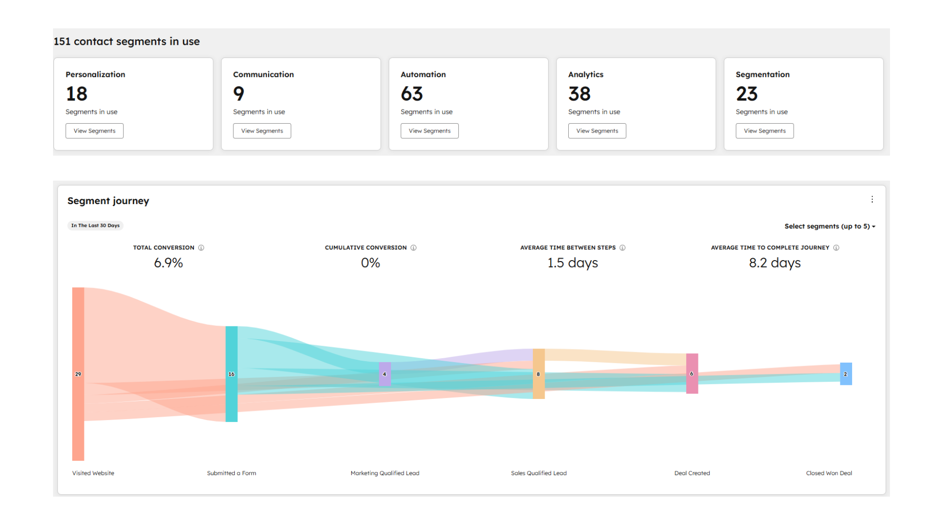Click the In The Last 30 Days tag
The image size is (943, 530).
(95, 226)
